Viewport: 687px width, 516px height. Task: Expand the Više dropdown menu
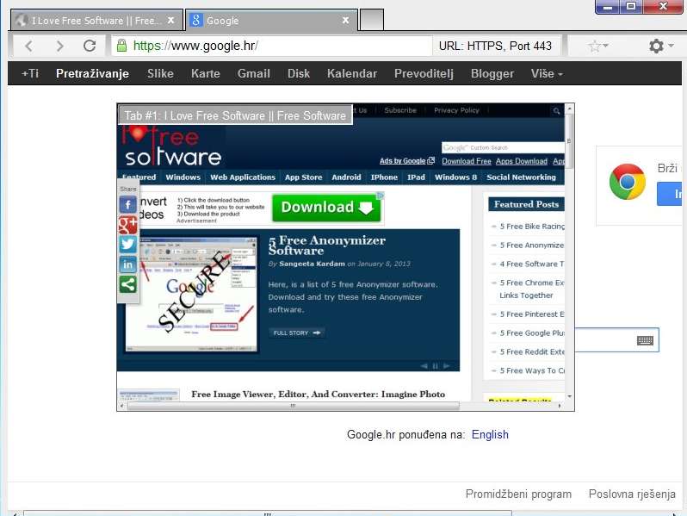pos(547,73)
